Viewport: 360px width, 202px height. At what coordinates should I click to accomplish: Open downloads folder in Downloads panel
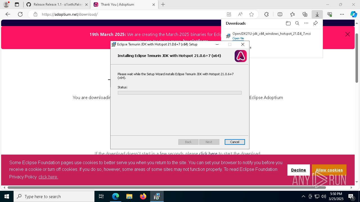(x=288, y=23)
